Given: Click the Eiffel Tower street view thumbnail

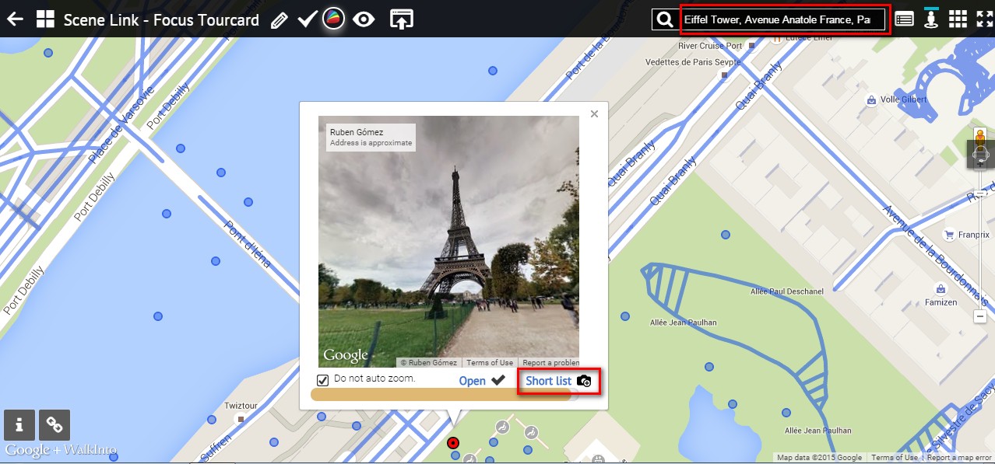Looking at the screenshot, I should pos(448,242).
